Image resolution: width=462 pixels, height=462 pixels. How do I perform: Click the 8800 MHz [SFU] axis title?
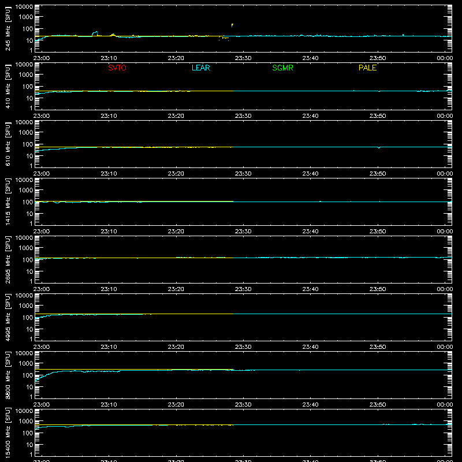pos(8,375)
